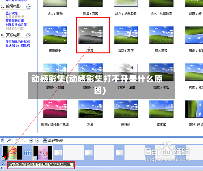Select the 涂抹条 smudge effect thumbnail
The width and height of the screenshot is (203, 171).
pos(126,109)
